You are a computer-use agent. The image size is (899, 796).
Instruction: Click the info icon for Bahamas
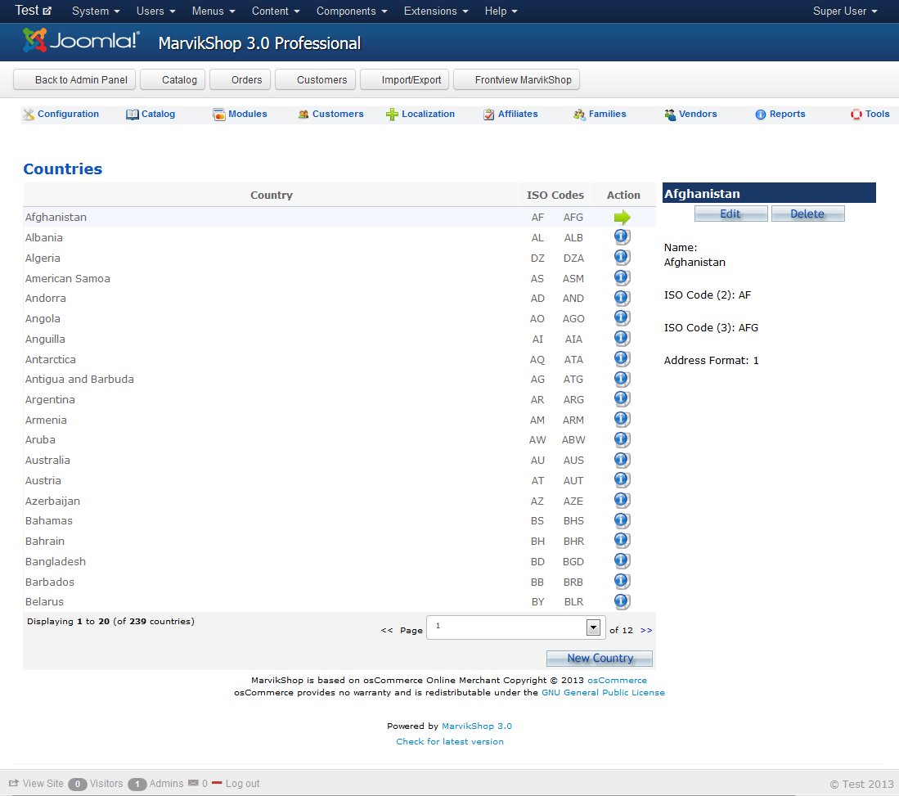[622, 521]
